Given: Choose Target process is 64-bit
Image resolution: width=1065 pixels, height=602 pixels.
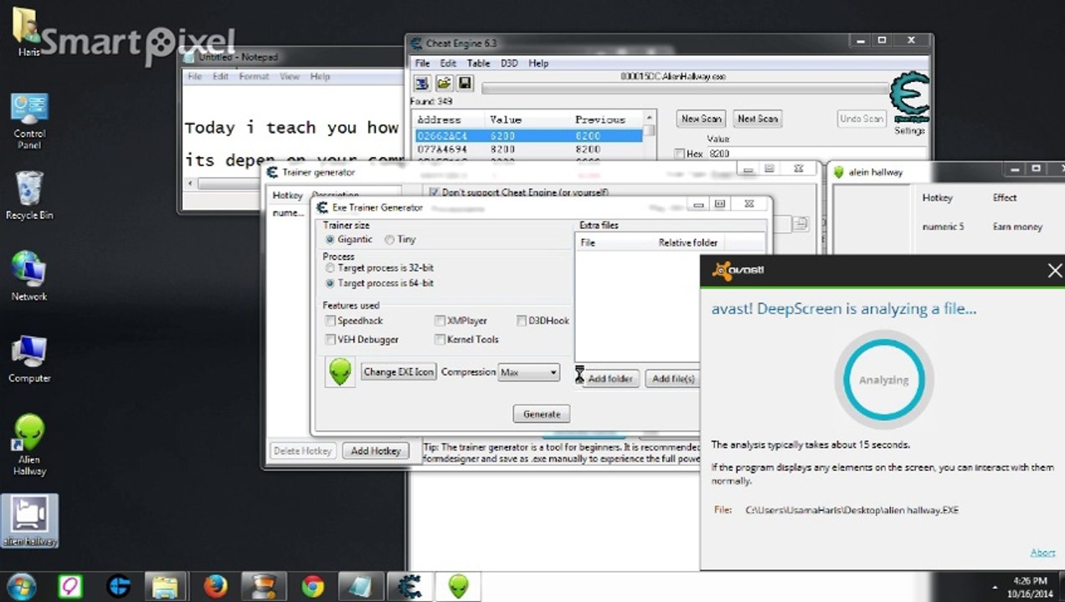Looking at the screenshot, I should [x=379, y=283].
